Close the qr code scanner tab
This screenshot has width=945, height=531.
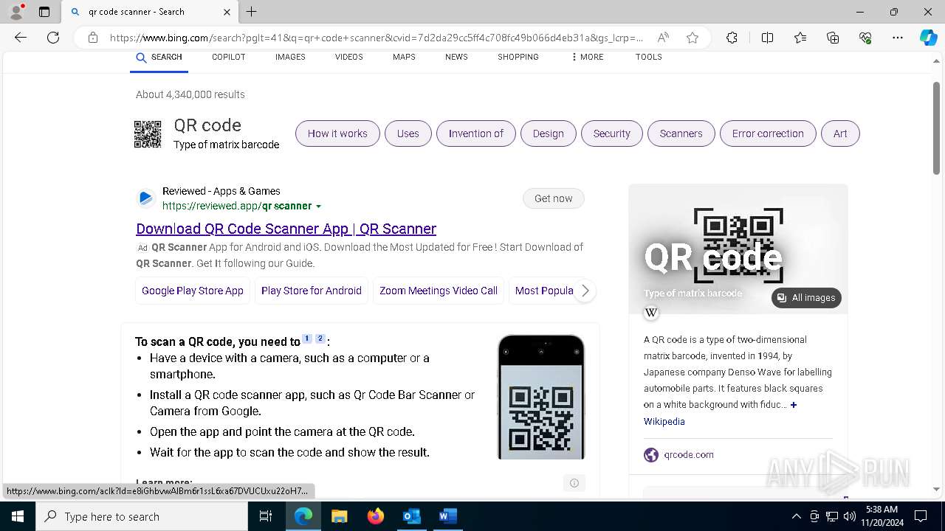[227, 12]
